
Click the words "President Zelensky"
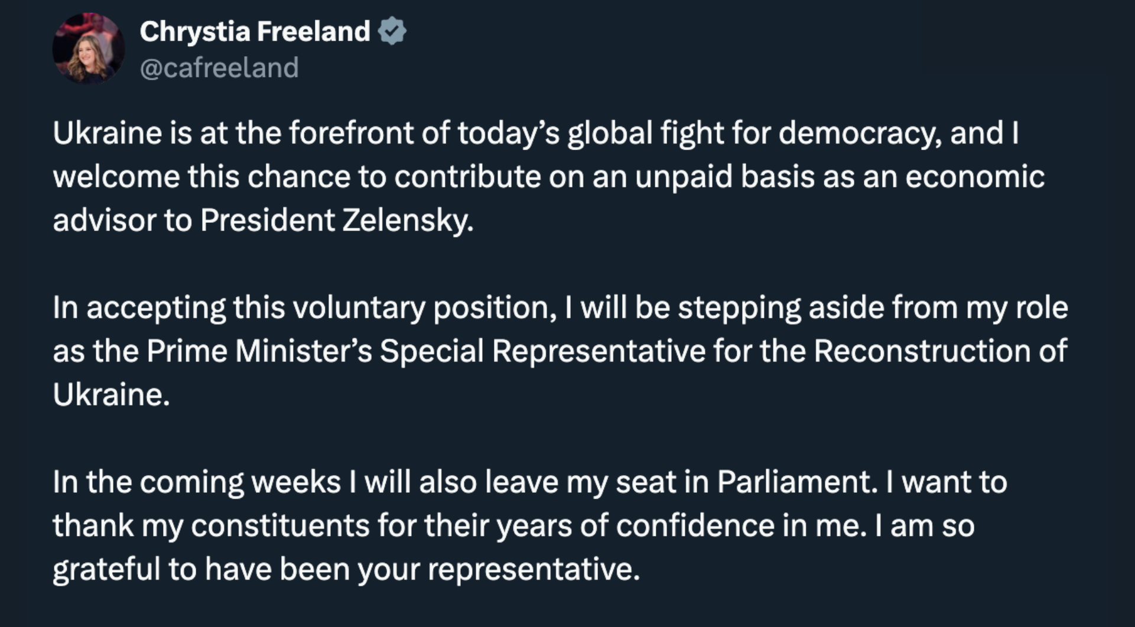336,220
